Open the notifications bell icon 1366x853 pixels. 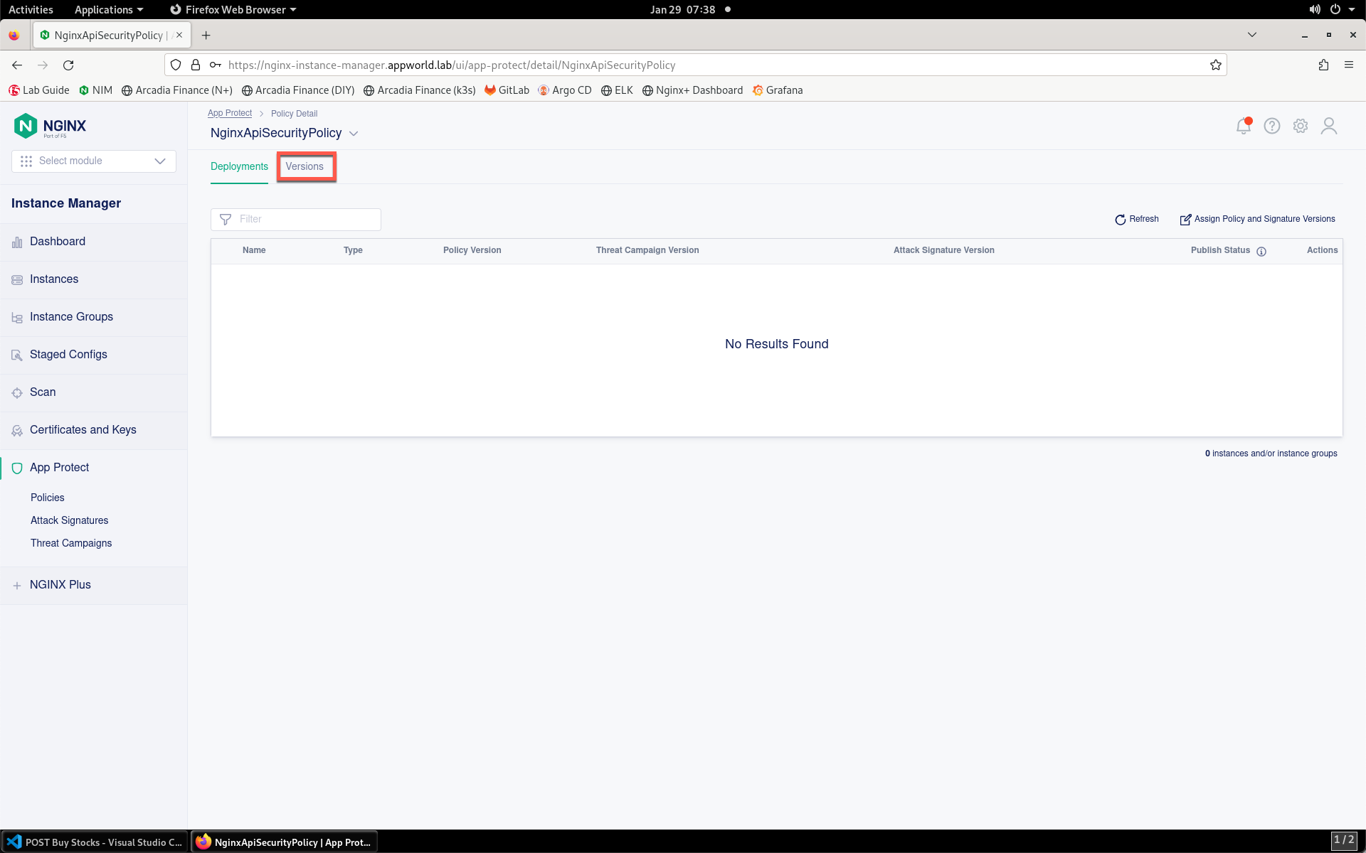[x=1243, y=126]
